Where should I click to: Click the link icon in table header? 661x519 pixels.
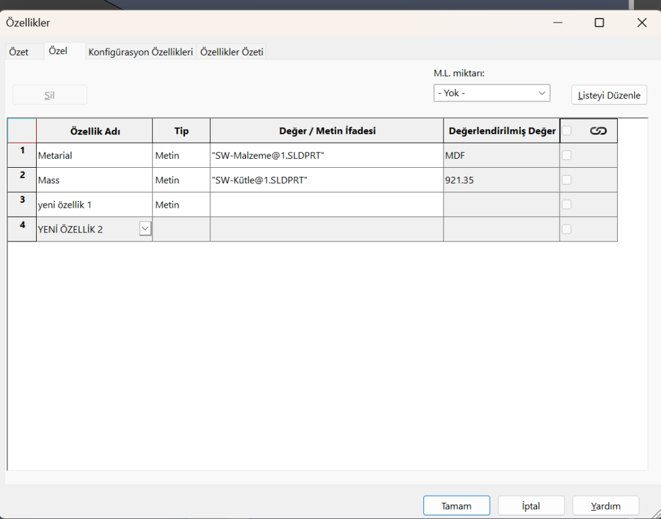(x=598, y=131)
